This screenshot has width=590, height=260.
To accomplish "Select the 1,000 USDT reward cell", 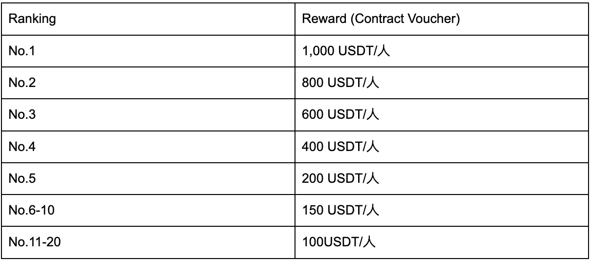I will click(x=441, y=51).
